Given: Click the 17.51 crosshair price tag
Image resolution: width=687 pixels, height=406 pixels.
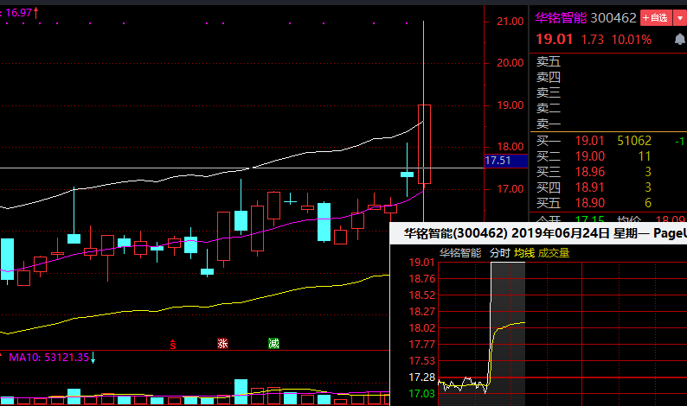Looking at the screenshot, I should 506,161.
